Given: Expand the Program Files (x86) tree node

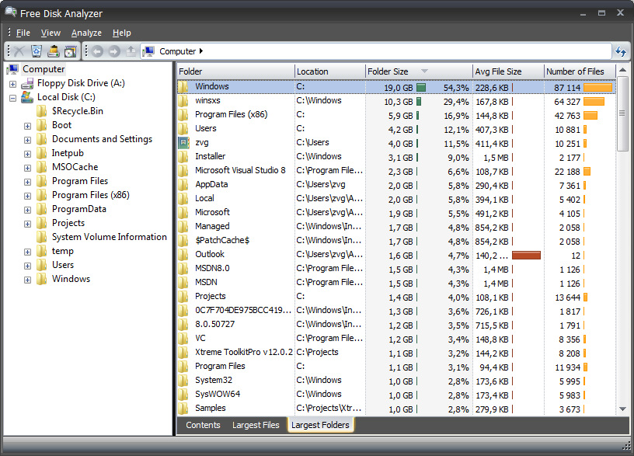Looking at the screenshot, I should tap(28, 195).
